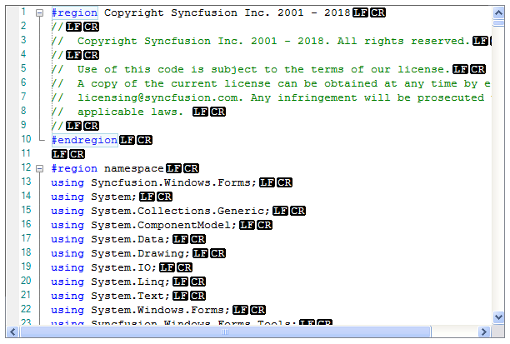Click the 'using System.Collections.Generic;' line
510x344 pixels.
pos(158,211)
